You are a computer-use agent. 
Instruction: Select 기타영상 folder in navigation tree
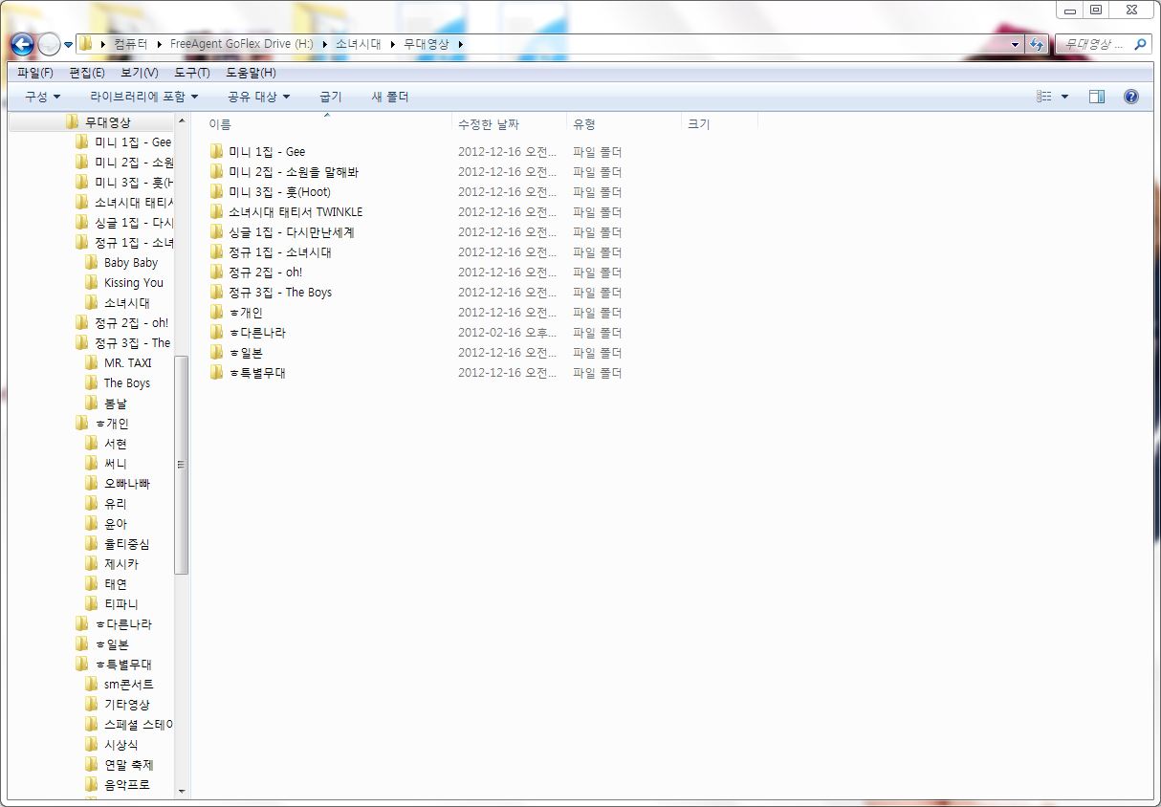pos(127,704)
